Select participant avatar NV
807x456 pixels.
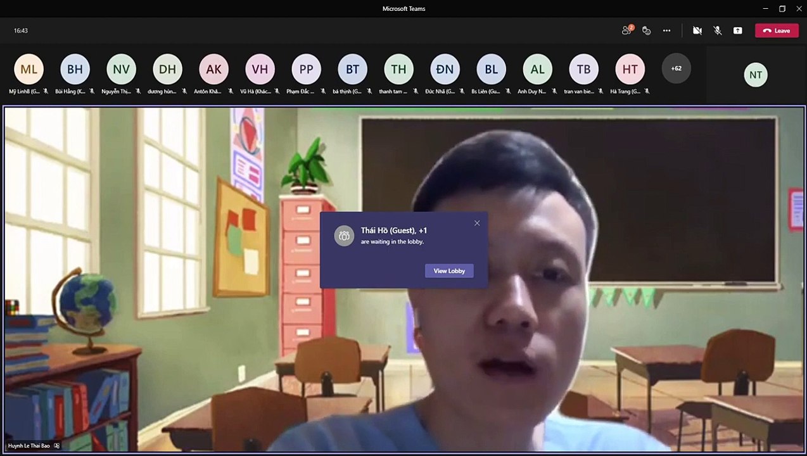click(121, 70)
